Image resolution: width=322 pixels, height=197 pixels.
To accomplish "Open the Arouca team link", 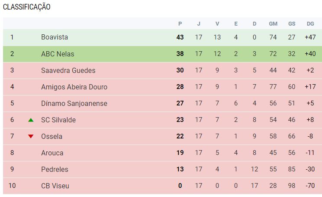I will [x=52, y=153].
